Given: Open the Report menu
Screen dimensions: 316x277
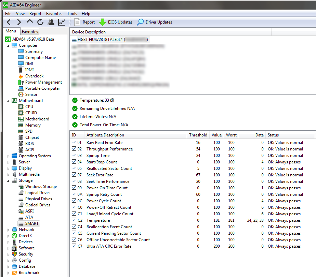Looking at the screenshot, I should [35, 13].
